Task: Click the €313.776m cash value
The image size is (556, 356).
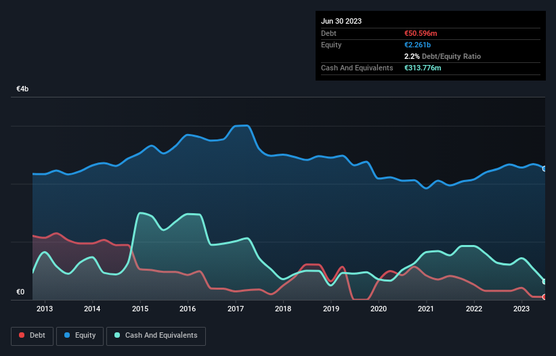Action: (423, 68)
